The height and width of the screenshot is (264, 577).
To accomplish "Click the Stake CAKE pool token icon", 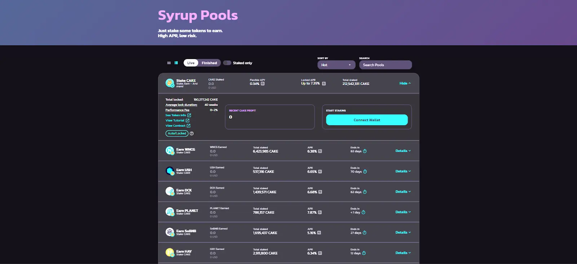I will 170,83.
